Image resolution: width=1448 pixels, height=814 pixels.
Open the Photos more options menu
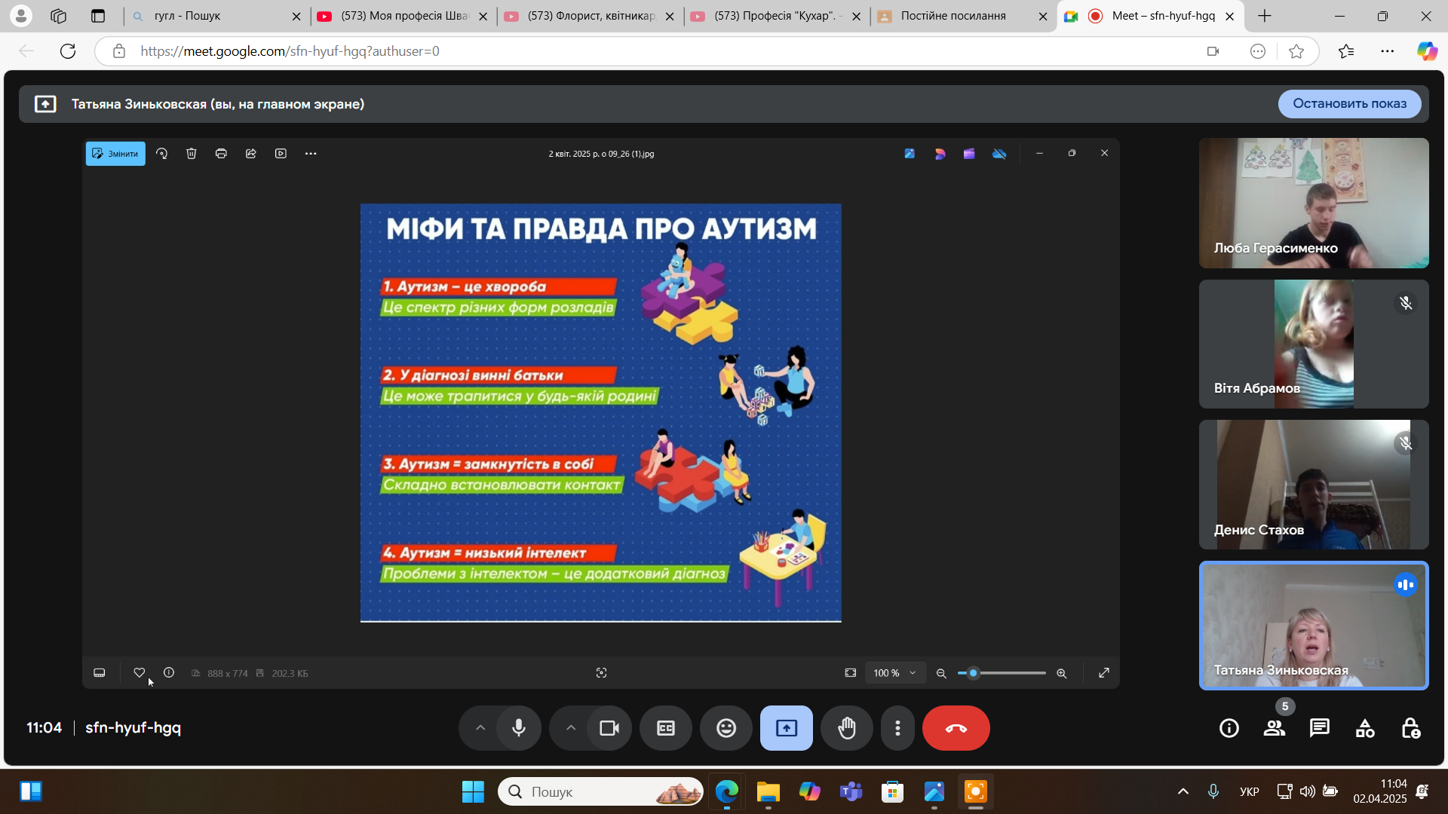coord(311,154)
